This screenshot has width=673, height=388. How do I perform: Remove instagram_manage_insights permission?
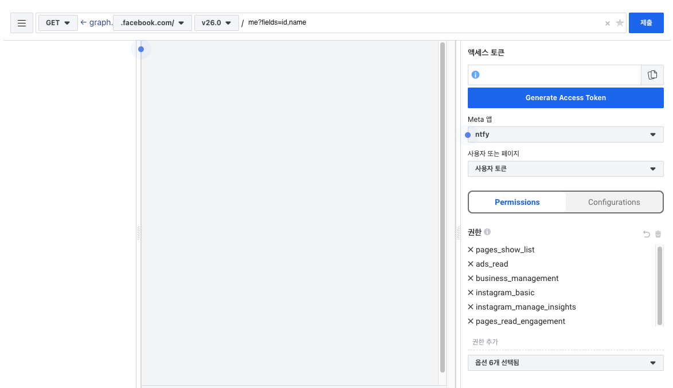tap(471, 307)
